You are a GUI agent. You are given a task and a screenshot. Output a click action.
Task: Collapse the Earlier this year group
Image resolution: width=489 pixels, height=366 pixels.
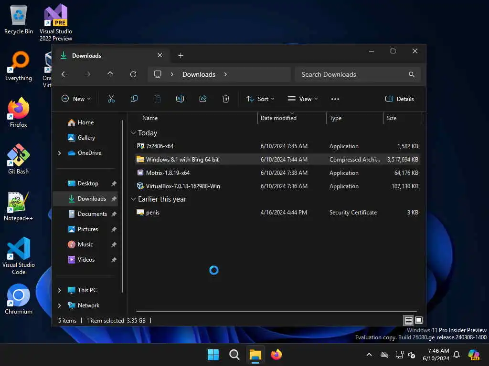click(x=133, y=199)
